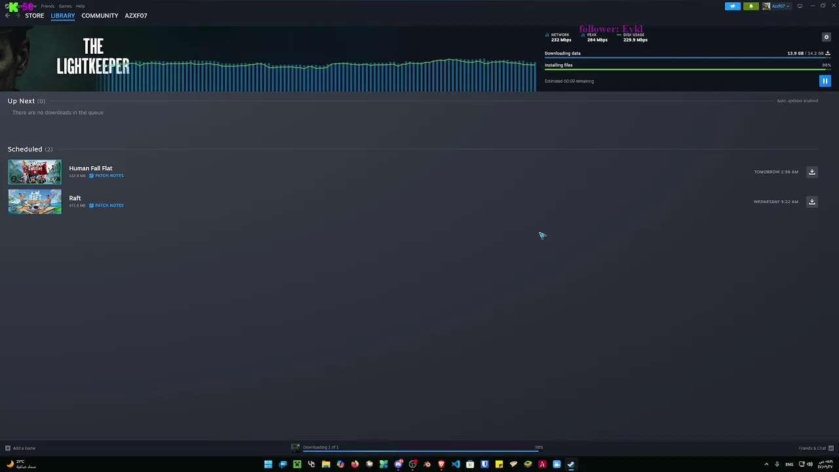839x472 pixels.
Task: Open Sticky Notes from taskbar
Action: [499, 464]
